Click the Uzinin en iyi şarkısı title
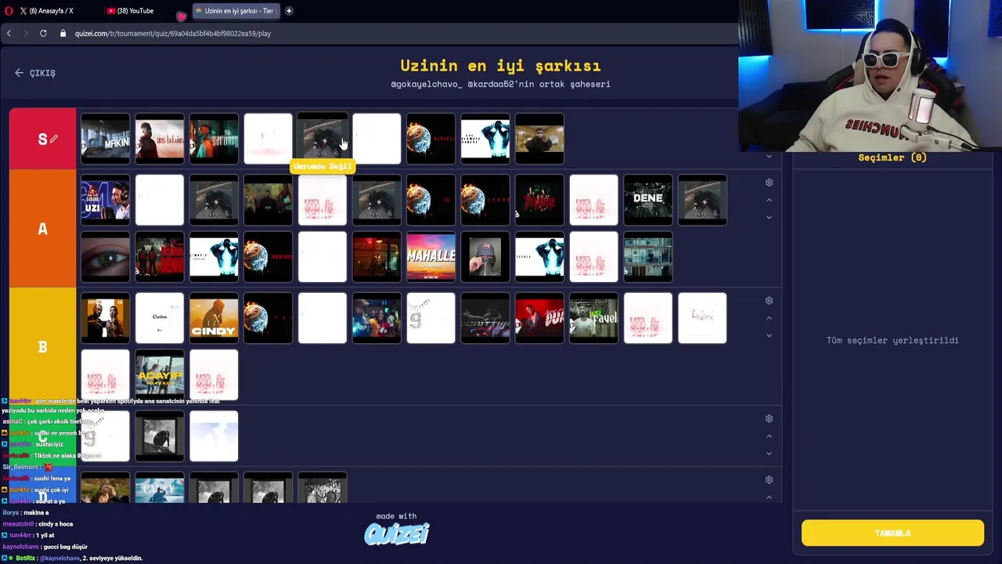This screenshot has height=564, width=1002. [x=500, y=66]
